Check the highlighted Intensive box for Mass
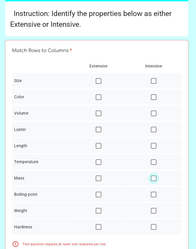196x249 pixels. [154, 178]
